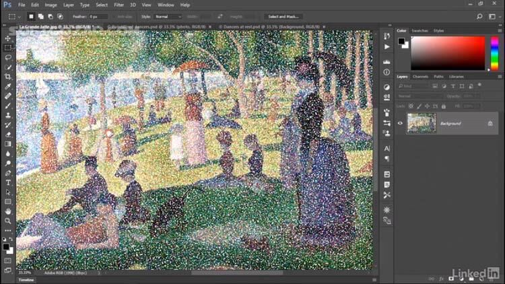
Task: Select the Rectangle shape tool
Action: click(8, 202)
